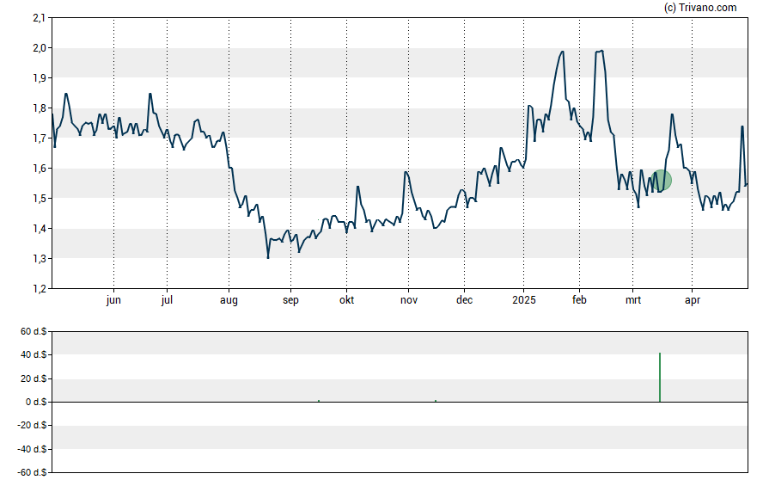Click the '1,7' price axis label
The height and width of the screenshot is (486, 763).
coord(40,138)
